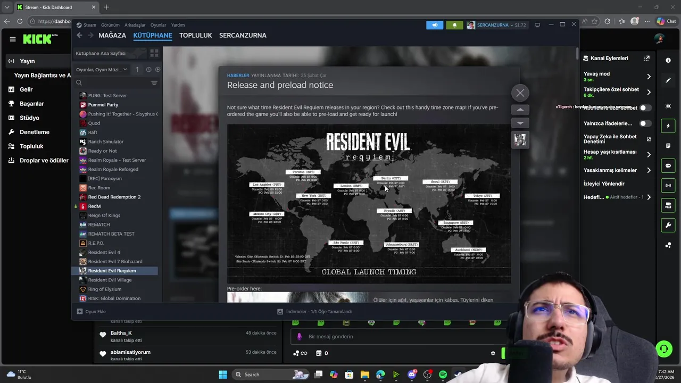Click the lightning bolt icon in Kick rail
681x383 pixels.
pos(668,126)
